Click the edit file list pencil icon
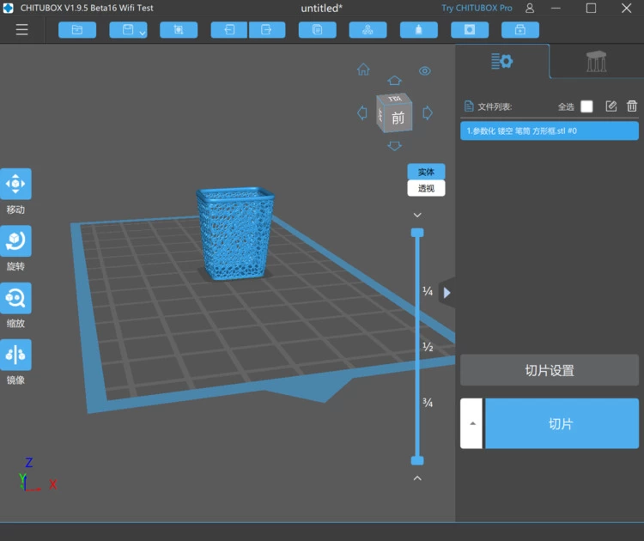This screenshot has width=644, height=541. [x=611, y=106]
